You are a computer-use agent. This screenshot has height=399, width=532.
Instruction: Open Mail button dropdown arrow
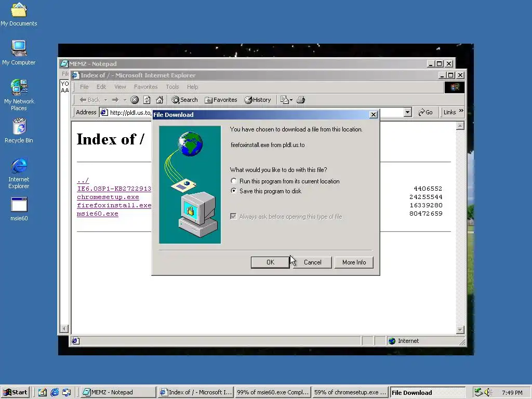(x=291, y=100)
